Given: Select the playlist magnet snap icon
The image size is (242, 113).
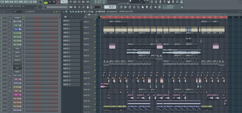Looking at the screenshot, I should [66, 12].
